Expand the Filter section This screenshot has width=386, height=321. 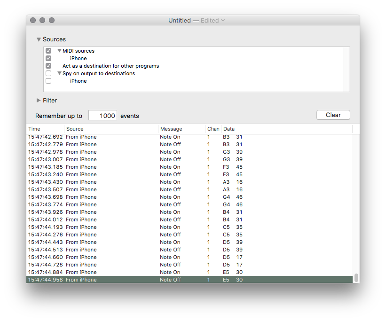click(39, 100)
